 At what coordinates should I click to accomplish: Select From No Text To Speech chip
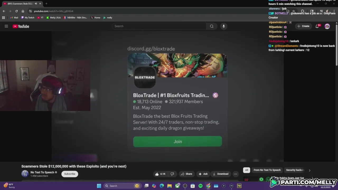pyautogui.click(x=267, y=170)
